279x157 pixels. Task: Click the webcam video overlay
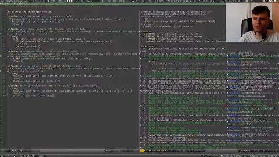pyautogui.click(x=252, y=22)
